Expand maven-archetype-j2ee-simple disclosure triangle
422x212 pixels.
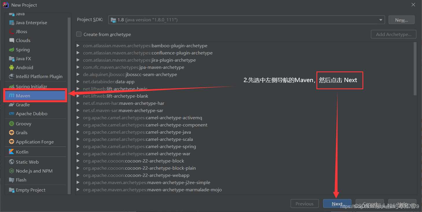78,182
